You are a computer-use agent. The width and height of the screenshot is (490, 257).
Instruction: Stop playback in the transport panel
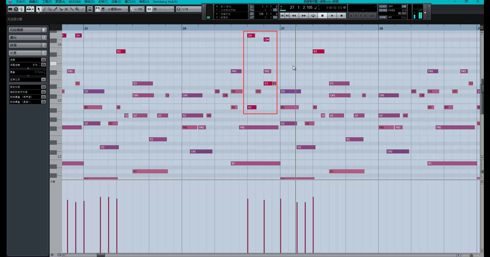pyautogui.click(x=322, y=16)
